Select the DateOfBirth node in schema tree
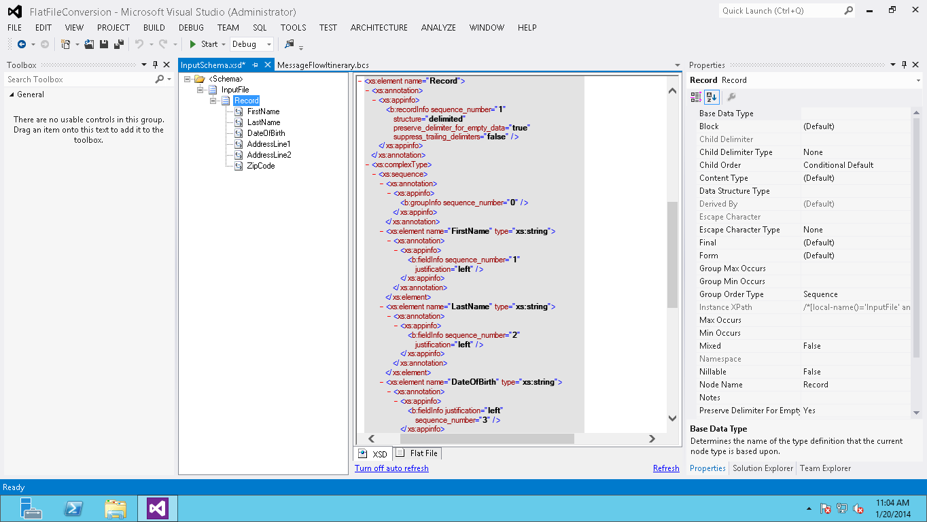The height and width of the screenshot is (522, 927). tap(266, 133)
